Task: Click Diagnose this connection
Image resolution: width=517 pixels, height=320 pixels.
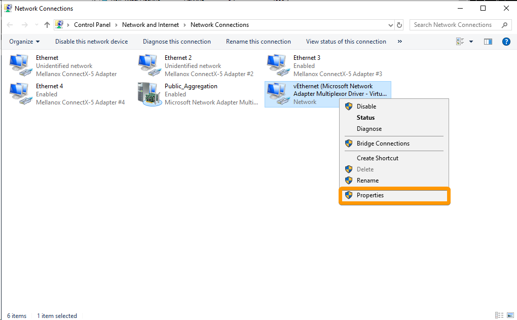Action: (176, 42)
